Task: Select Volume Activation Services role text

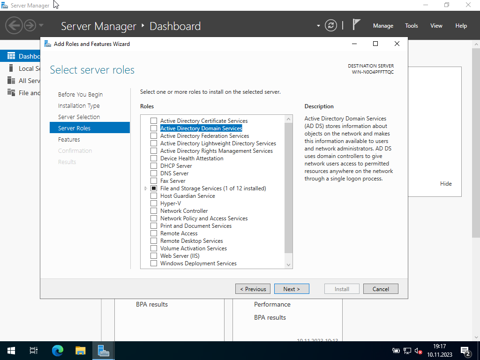Action: pos(194,248)
